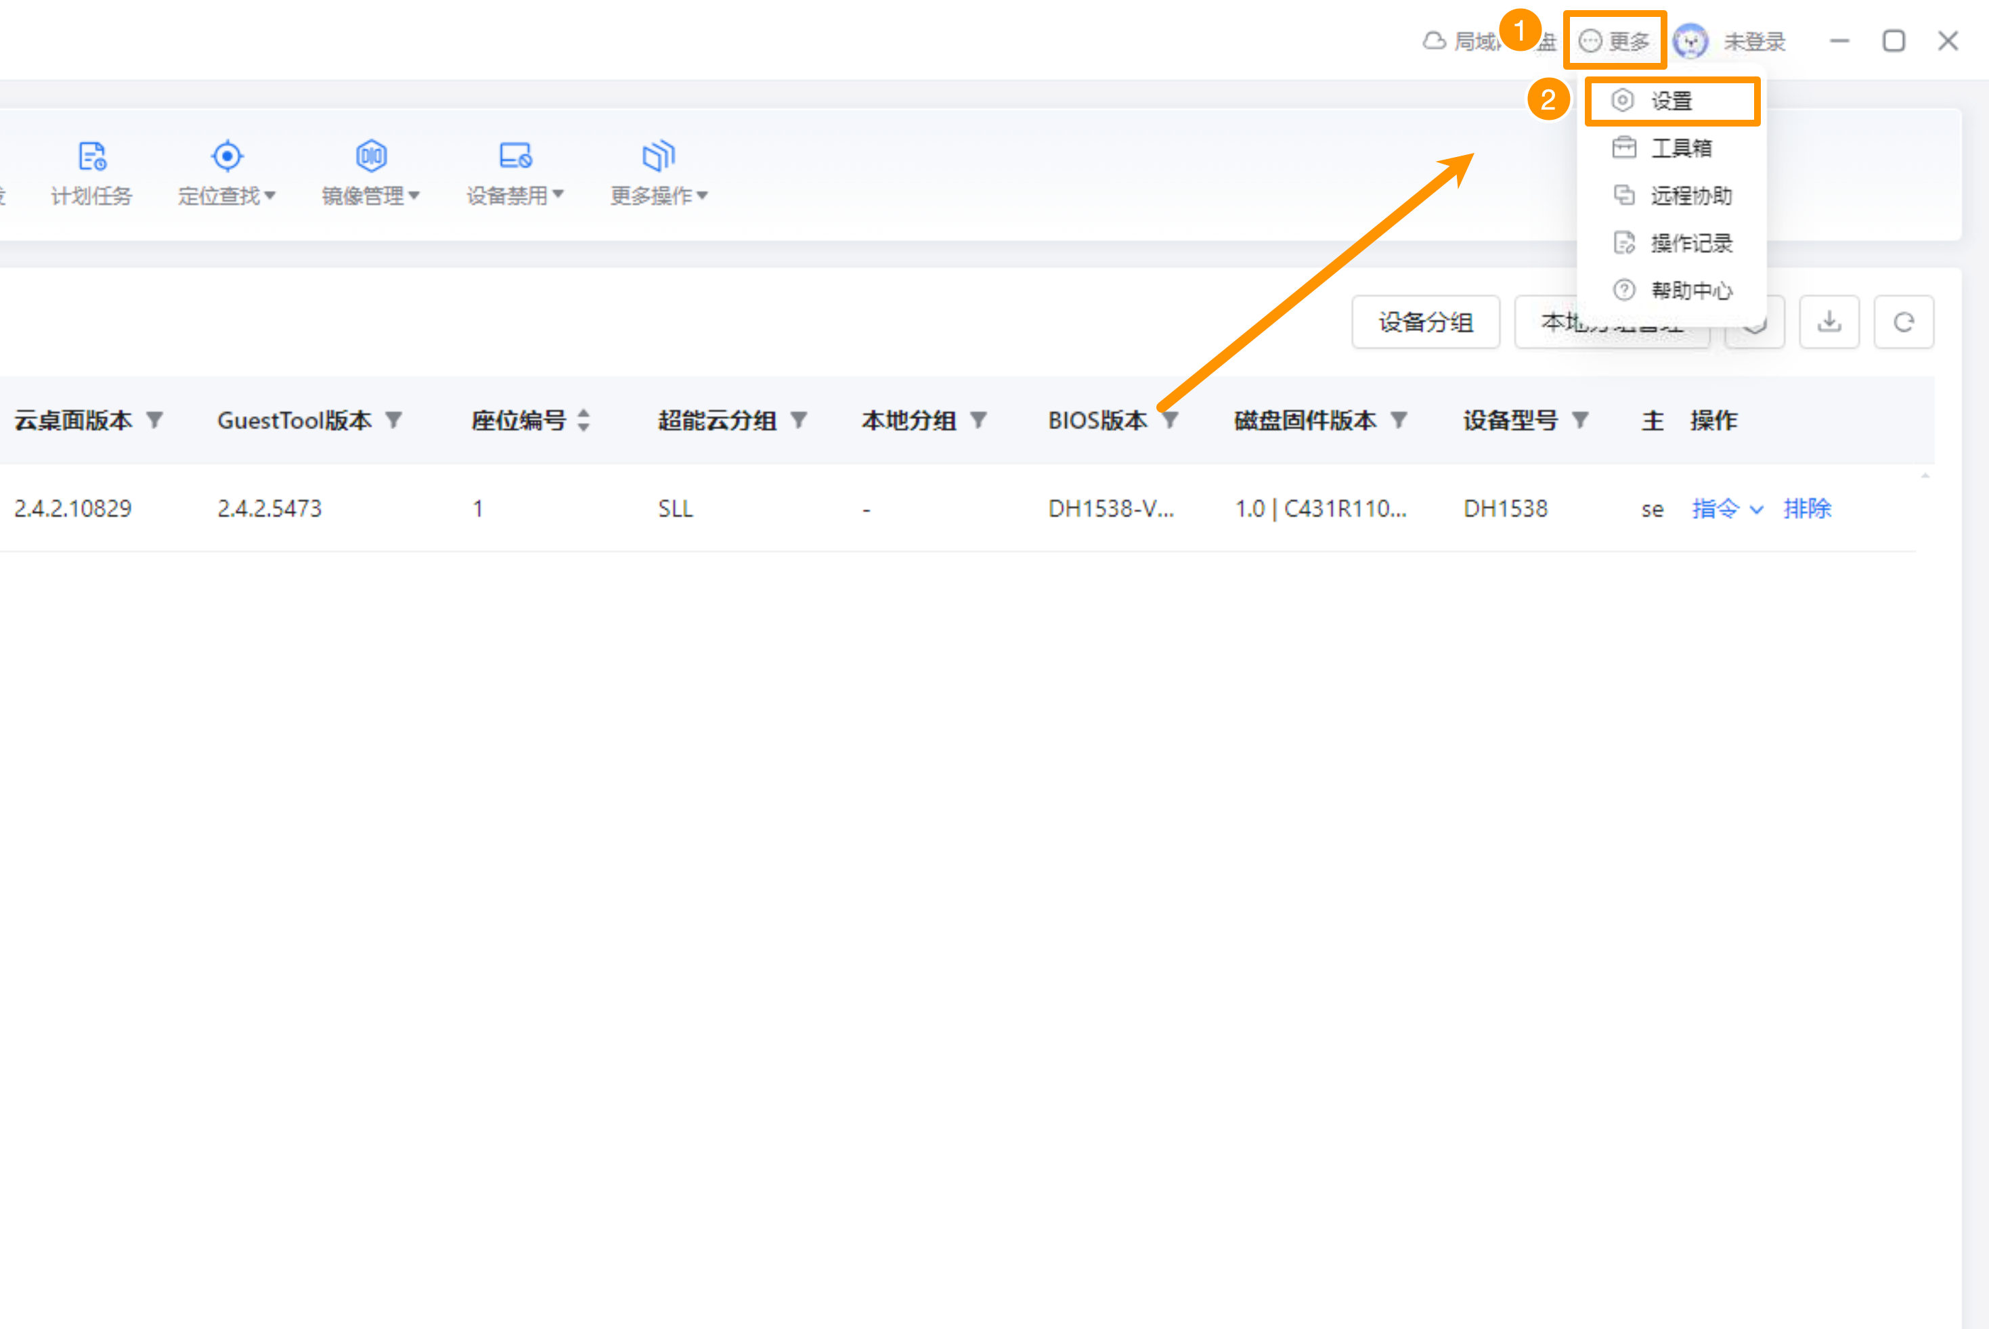Screen dimensions: 1989x1329
Task: Open 设置 in the dropdown menu
Action: tap(1670, 101)
